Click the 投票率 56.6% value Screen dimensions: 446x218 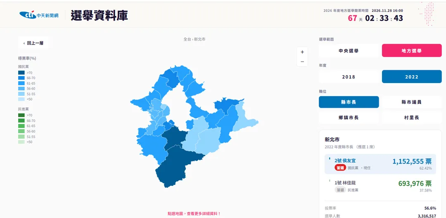430,209
